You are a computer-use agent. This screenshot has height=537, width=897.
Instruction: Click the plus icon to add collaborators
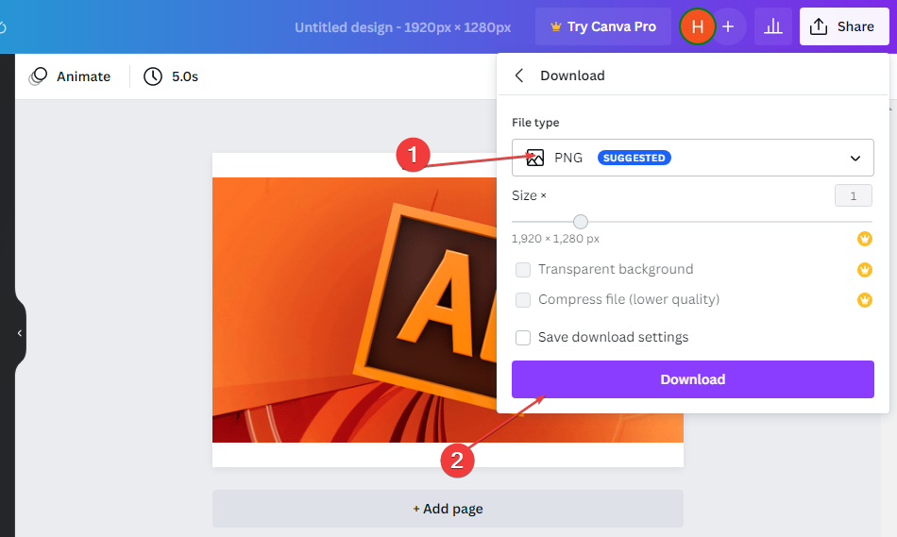click(728, 26)
